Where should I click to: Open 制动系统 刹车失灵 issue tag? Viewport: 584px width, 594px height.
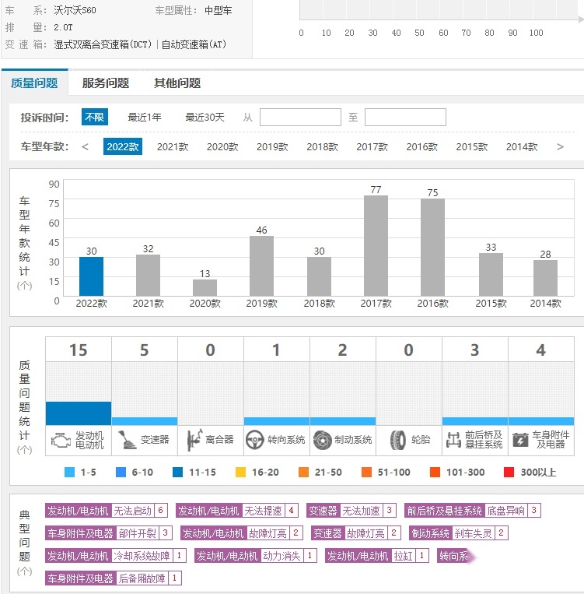pos(458,533)
